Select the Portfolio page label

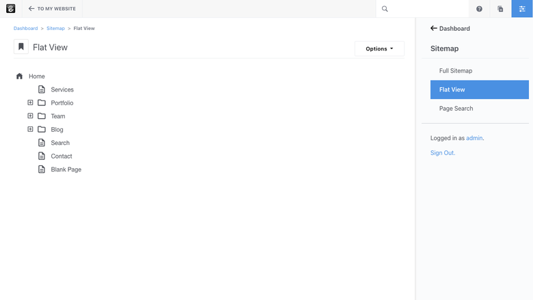(x=62, y=103)
